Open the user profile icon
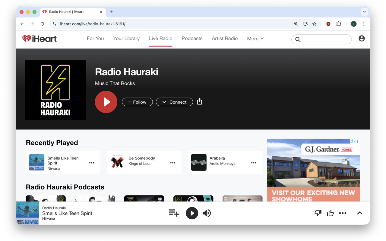The image size is (386, 241). click(x=362, y=39)
